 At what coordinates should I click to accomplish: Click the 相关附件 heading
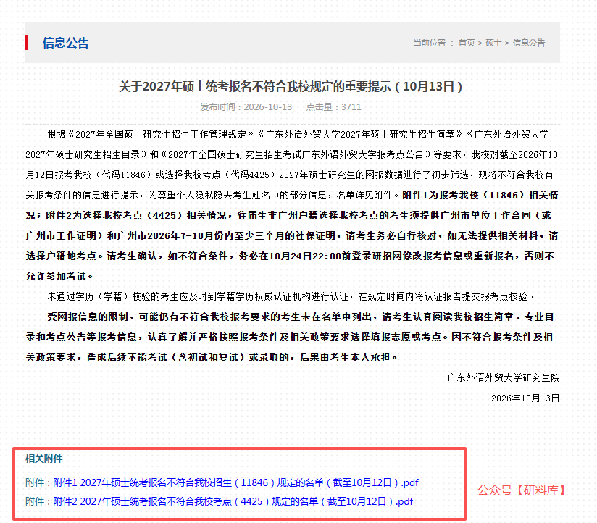(43, 459)
